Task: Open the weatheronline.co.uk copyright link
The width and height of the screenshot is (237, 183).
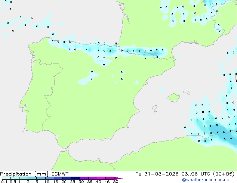Action: (x=206, y=180)
